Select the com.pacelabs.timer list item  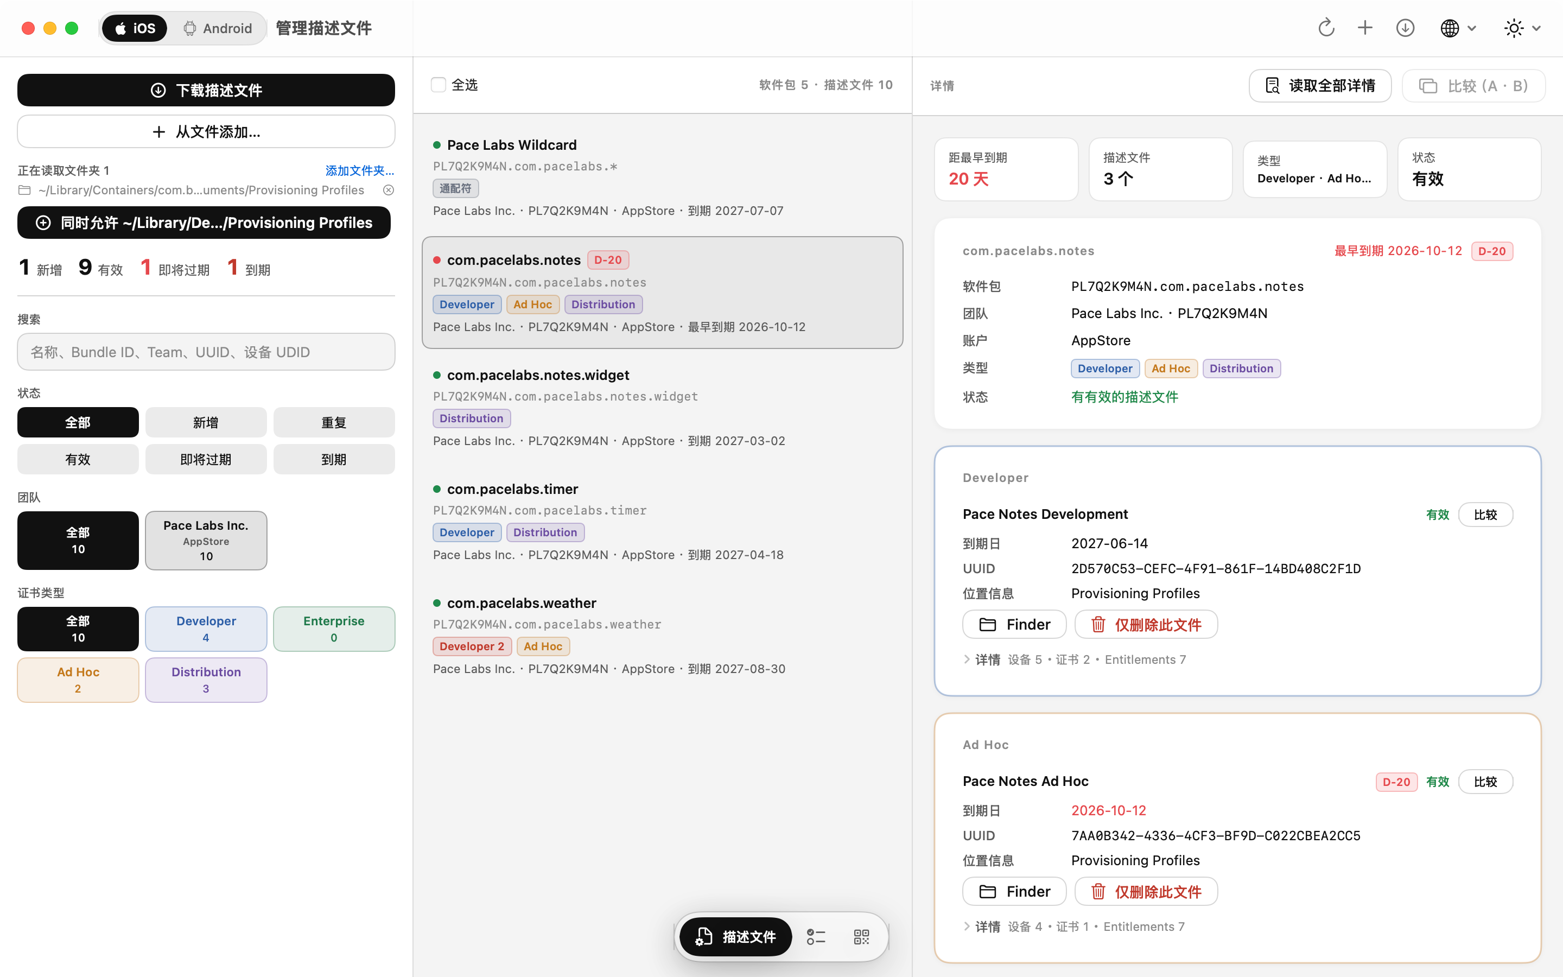tap(662, 521)
